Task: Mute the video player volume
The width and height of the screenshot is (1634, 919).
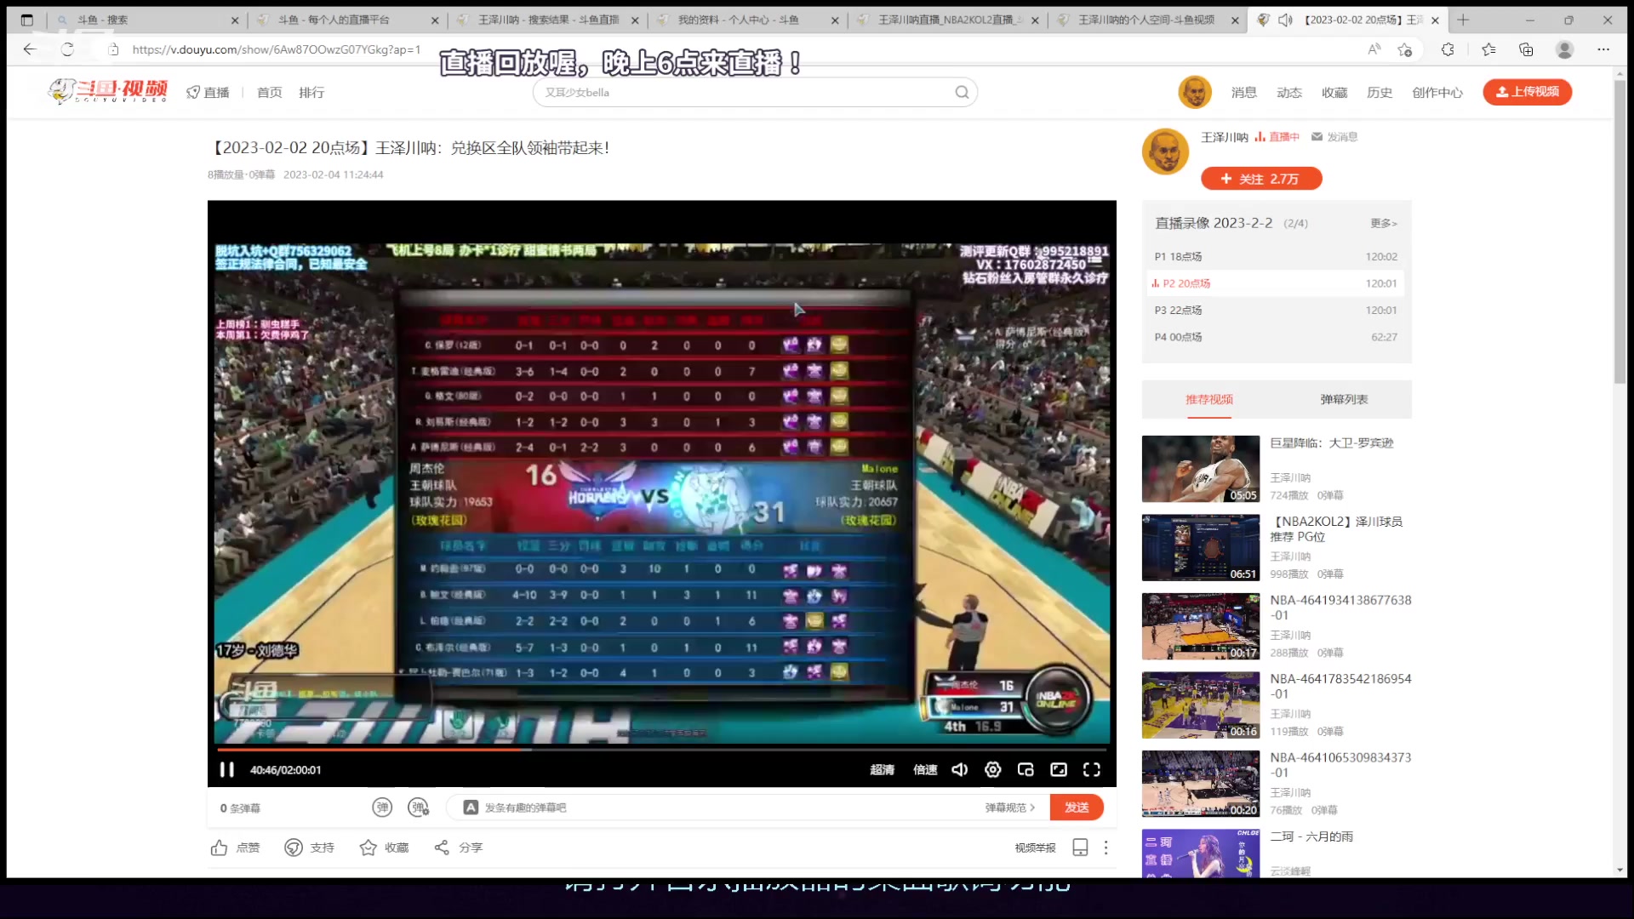Action: 959,769
